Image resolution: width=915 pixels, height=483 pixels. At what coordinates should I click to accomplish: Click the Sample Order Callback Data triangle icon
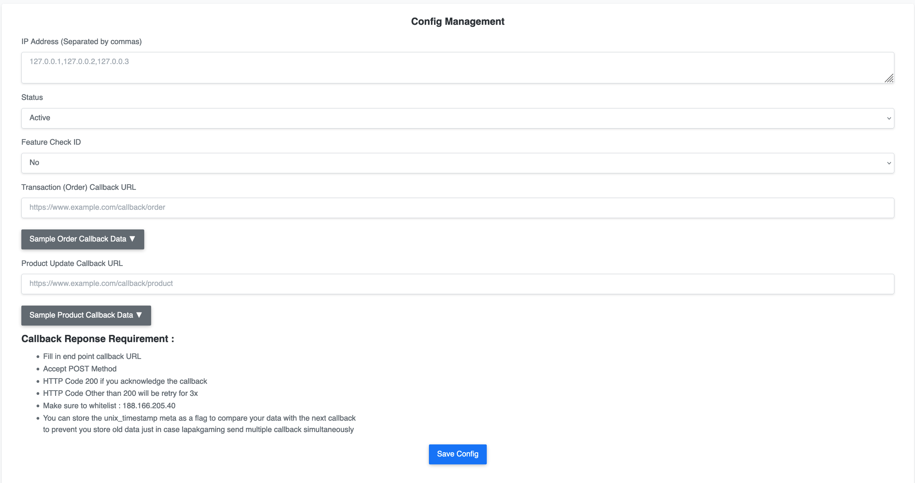[133, 239]
